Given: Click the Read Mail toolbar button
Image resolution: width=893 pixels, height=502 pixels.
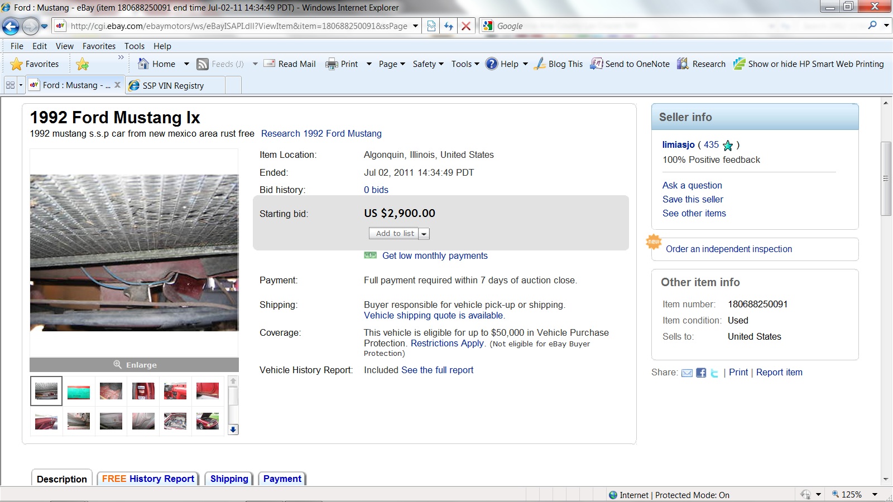Looking at the screenshot, I should tap(290, 64).
